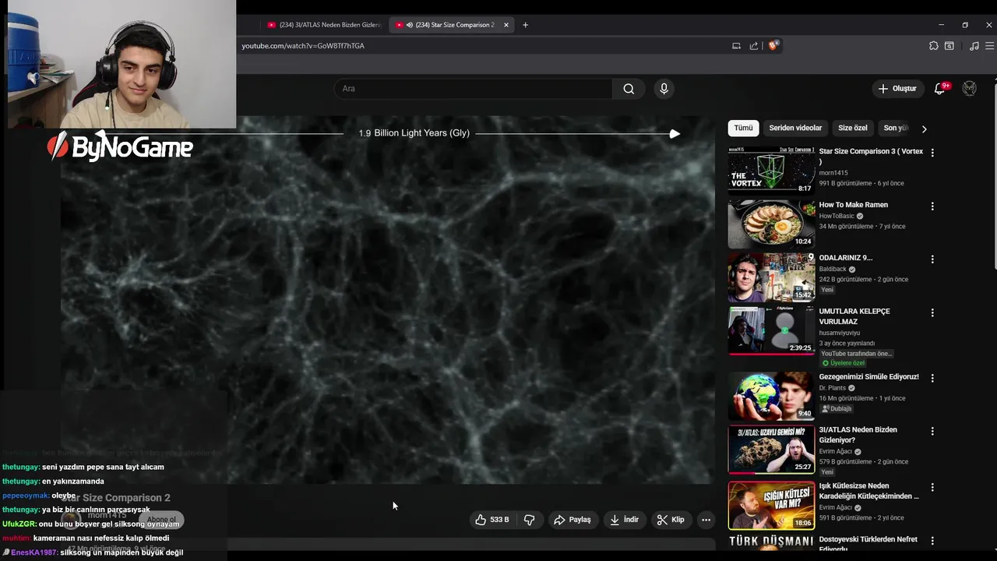Close the Star Size Comparison 2 tab
The image size is (997, 561).
point(506,25)
